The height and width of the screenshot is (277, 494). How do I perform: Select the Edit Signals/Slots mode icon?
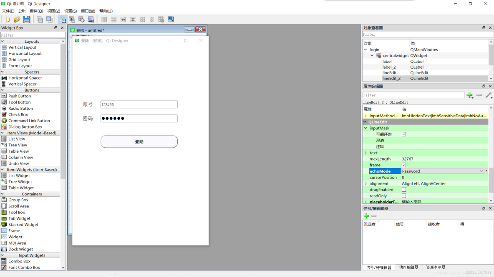coord(72,19)
